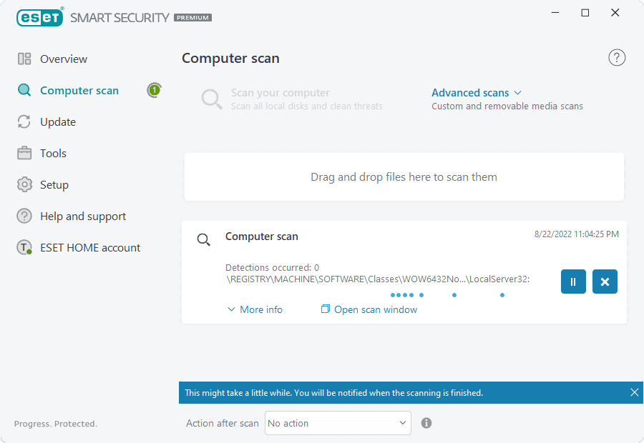Click the Setup gear icon in sidebar
This screenshot has height=443, width=644.
coord(24,184)
